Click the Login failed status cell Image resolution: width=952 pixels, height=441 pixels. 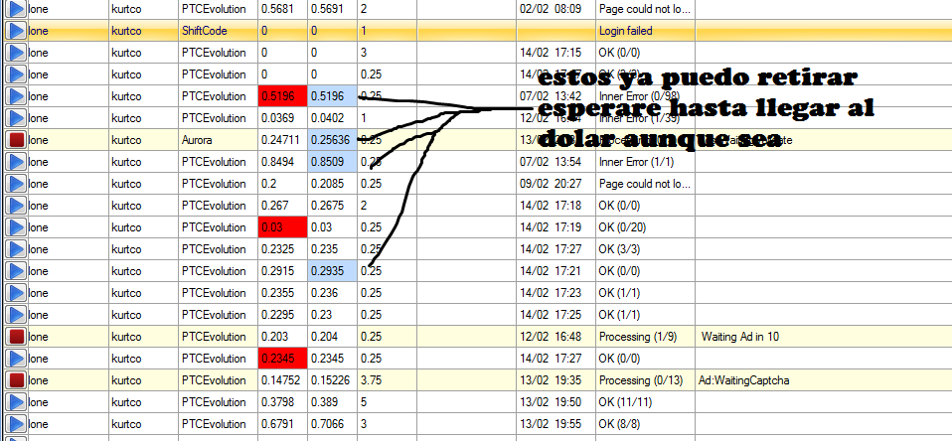click(x=645, y=31)
